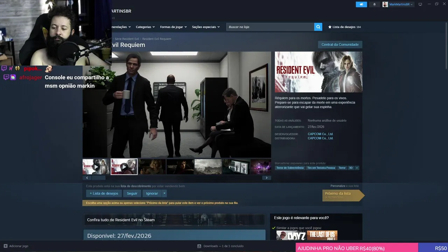Select the purple neon screenshot thumbnail

click(261, 167)
